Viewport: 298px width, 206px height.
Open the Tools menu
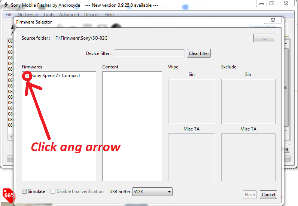pyautogui.click(x=48, y=15)
